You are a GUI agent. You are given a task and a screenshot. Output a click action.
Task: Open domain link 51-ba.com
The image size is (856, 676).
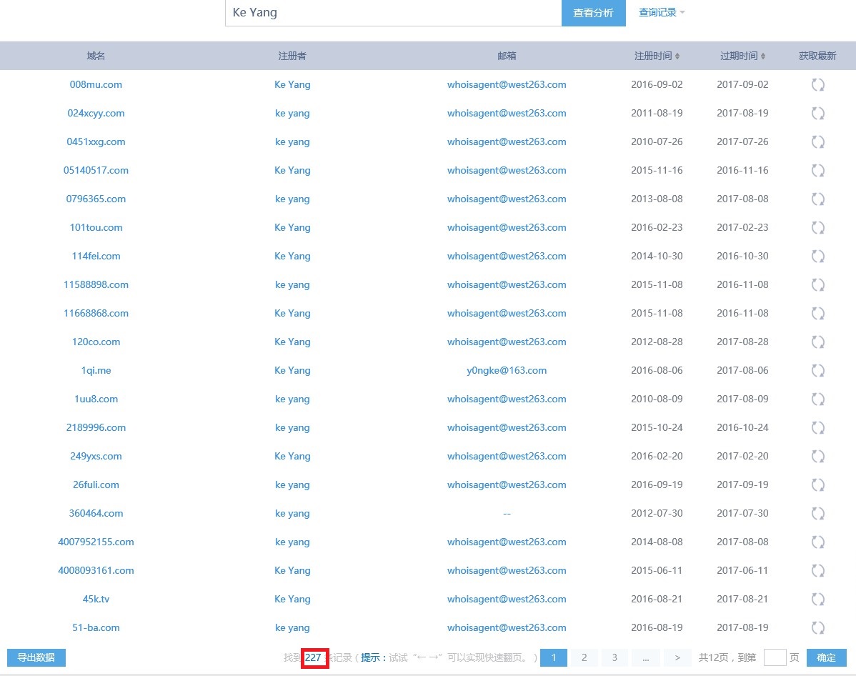click(96, 627)
